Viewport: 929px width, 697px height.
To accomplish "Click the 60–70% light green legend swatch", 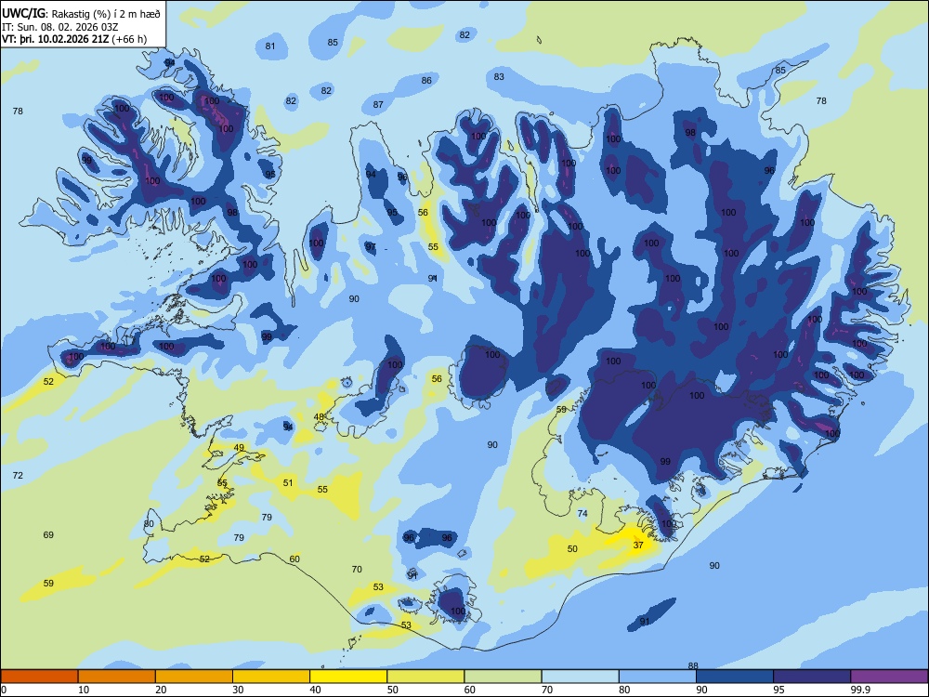I will point(503,677).
